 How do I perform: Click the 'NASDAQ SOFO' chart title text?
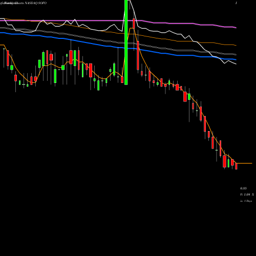tap(35, 3)
